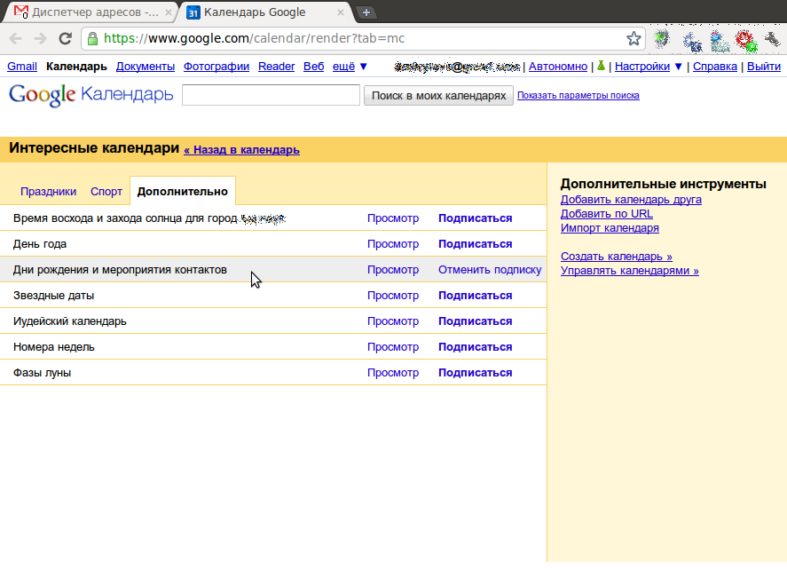This screenshot has height=570, width=787.
Task: Click the green lock security icon
Action: coord(92,39)
